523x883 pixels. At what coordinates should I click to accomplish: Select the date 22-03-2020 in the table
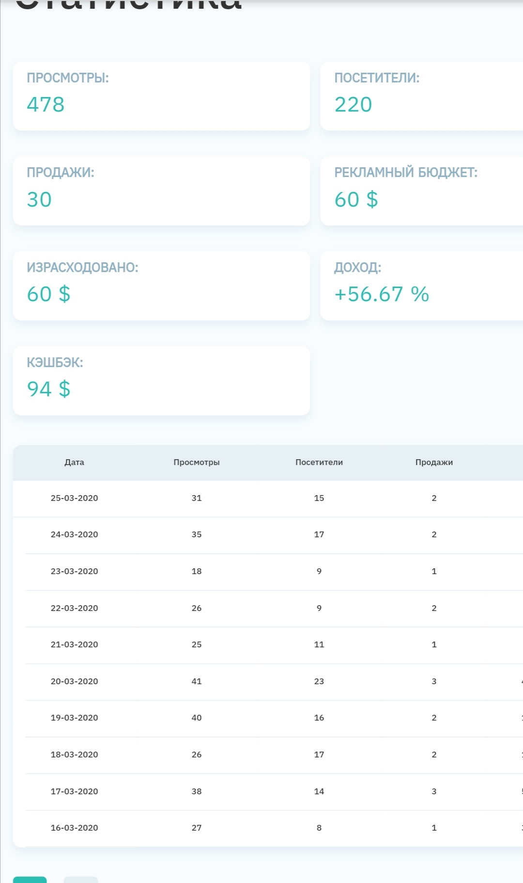point(74,608)
